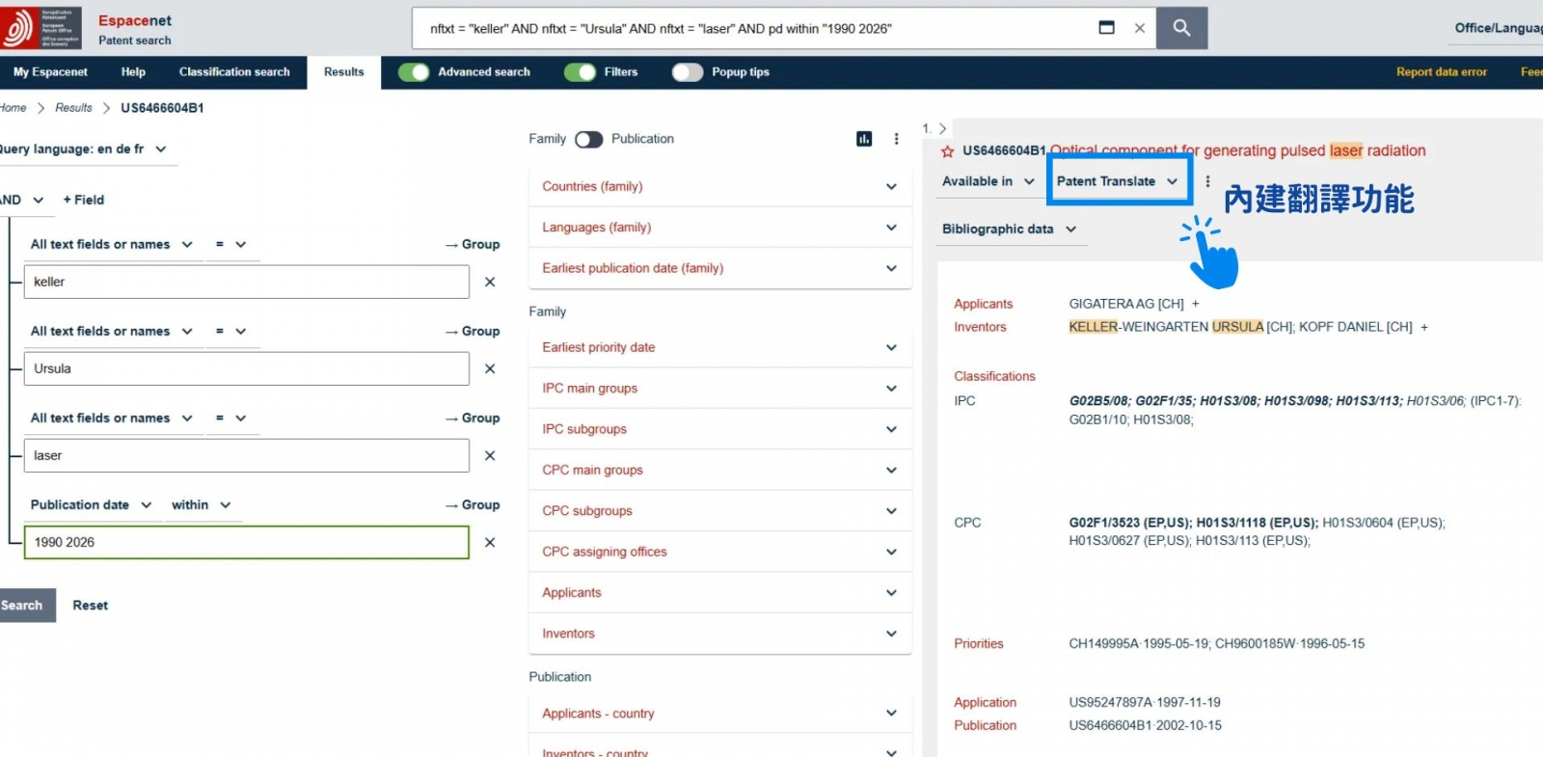Remove the 'laser' search field row
The height and width of the screenshot is (757, 1543).
[490, 455]
